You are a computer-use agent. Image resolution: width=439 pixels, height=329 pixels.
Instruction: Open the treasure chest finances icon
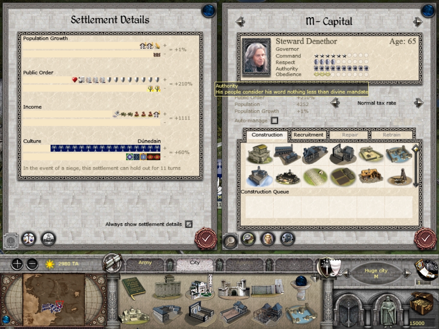coord(422,303)
